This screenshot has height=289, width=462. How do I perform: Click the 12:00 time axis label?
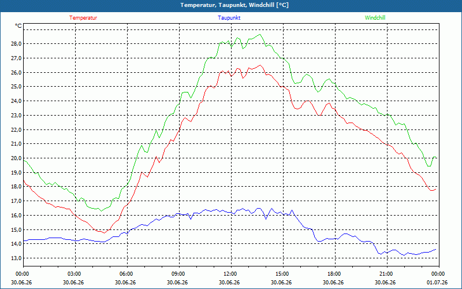point(229,274)
